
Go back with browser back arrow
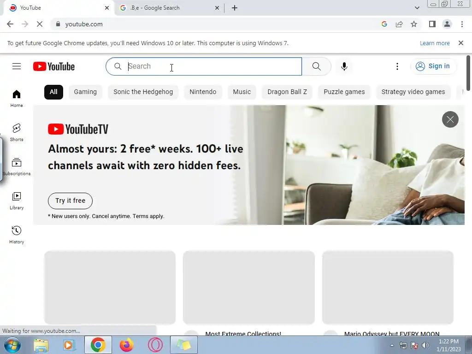click(10, 24)
